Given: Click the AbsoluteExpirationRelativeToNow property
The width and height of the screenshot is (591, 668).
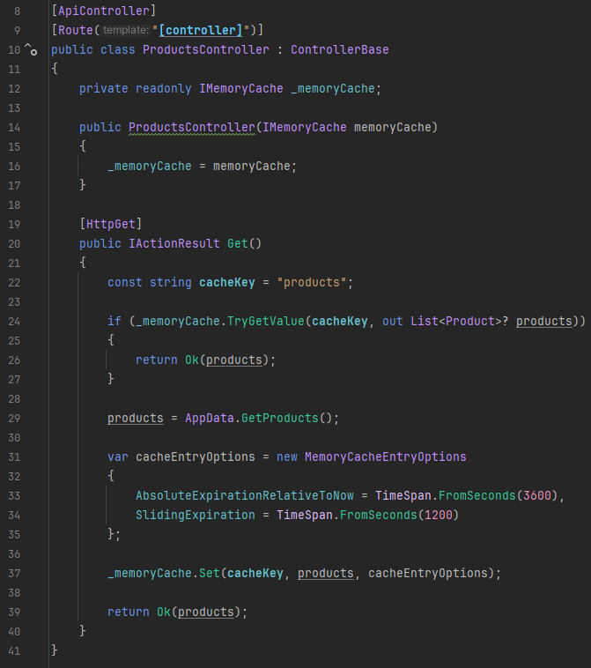Looking at the screenshot, I should (x=251, y=495).
